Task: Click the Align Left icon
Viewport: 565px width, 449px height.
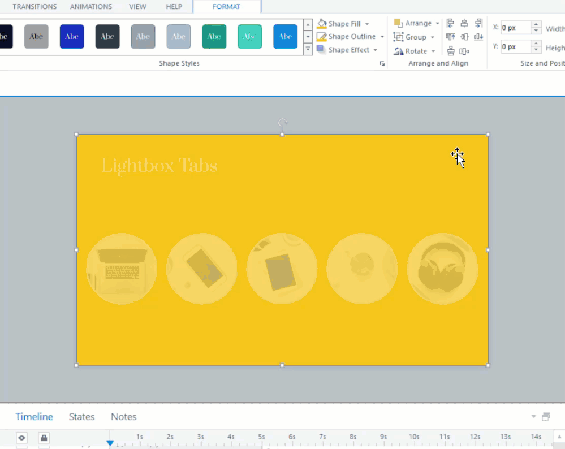Action: click(450, 23)
